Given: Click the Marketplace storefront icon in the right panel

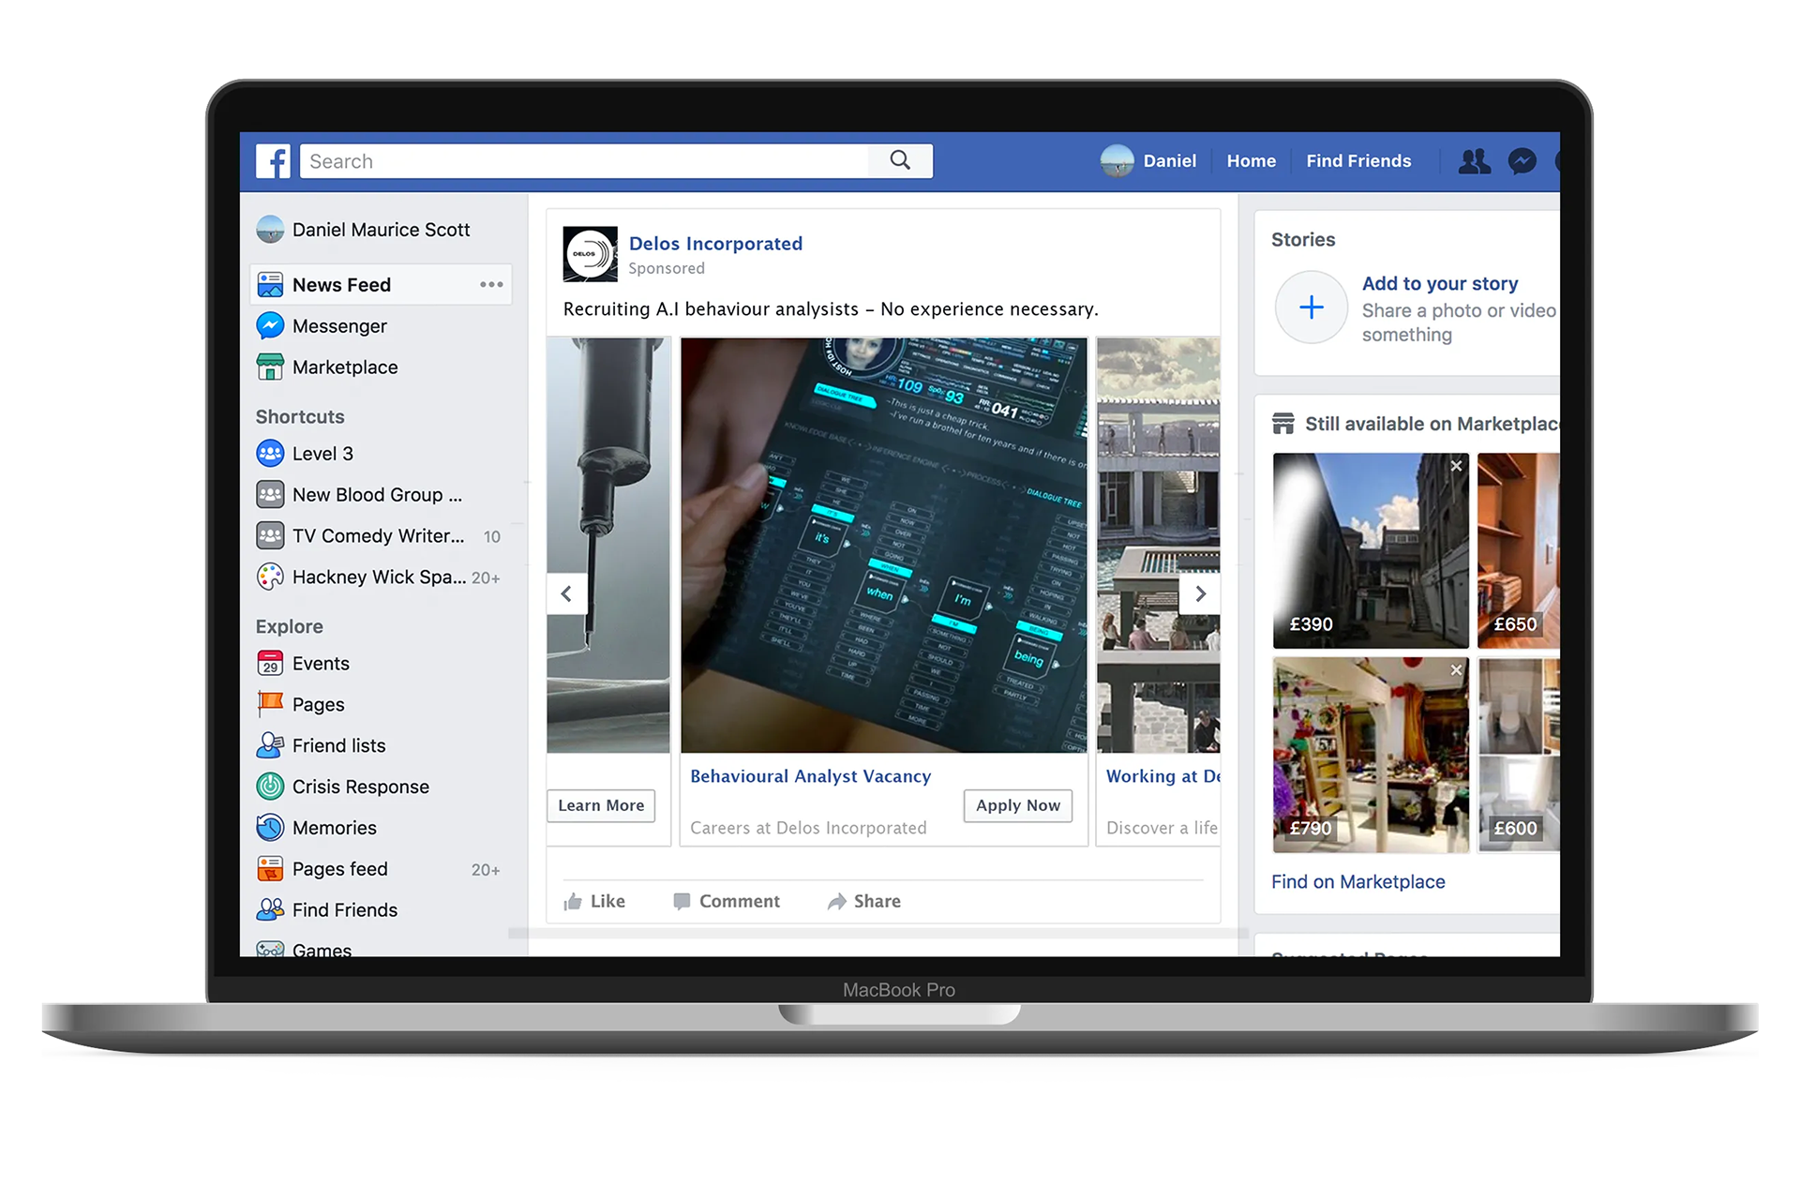Looking at the screenshot, I should point(1282,424).
